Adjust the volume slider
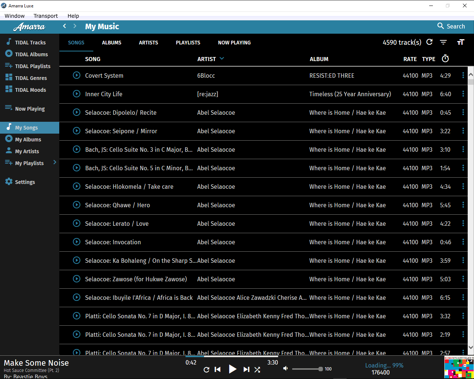This screenshot has width=474, height=379. 307,369
